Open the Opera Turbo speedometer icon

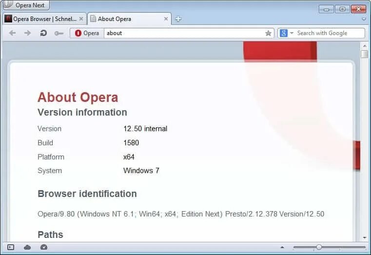[44, 247]
